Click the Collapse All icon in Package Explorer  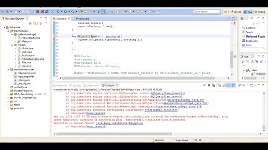click(30, 23)
